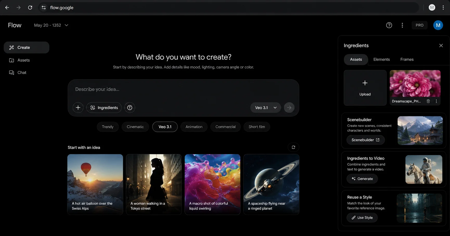Click the Dreamscape_PH... file name
This screenshot has width=450, height=236.
tap(406, 101)
